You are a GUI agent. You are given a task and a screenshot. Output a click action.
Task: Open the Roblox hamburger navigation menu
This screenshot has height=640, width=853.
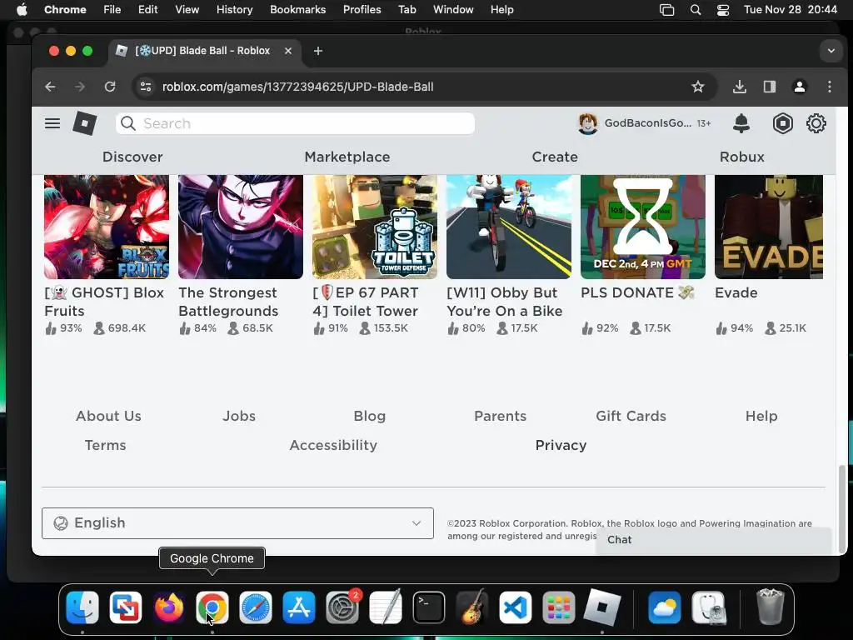(52, 123)
